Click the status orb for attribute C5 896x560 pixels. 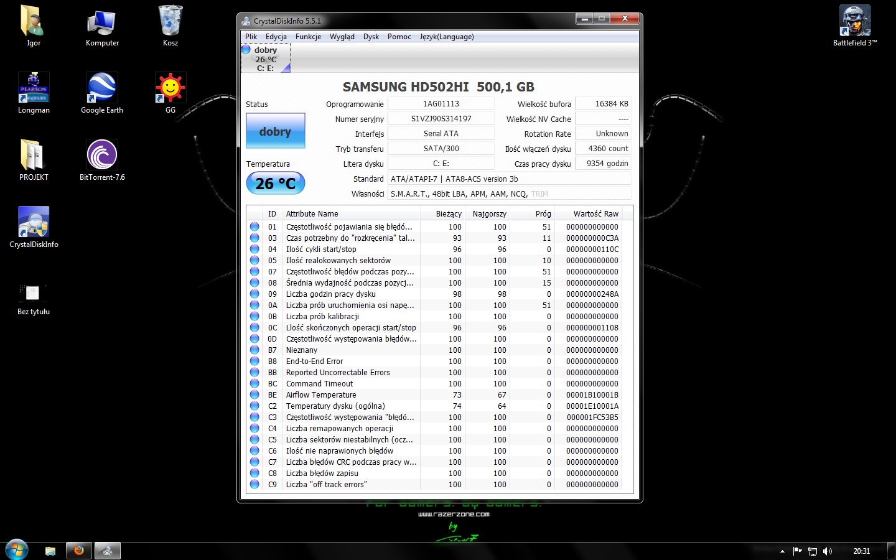tap(254, 440)
